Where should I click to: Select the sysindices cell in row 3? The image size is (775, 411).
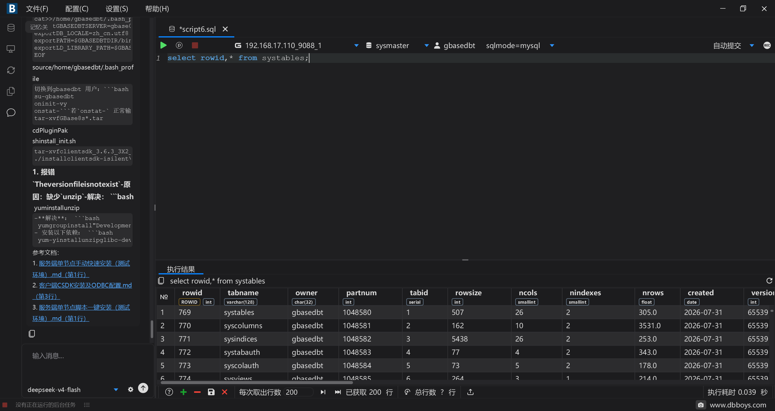pyautogui.click(x=254, y=339)
